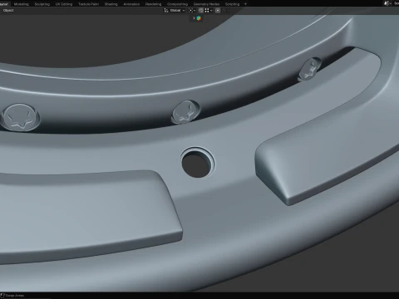The image size is (399, 299).
Task: Open the UV Editing workspace tab
Action: pyautogui.click(x=64, y=4)
